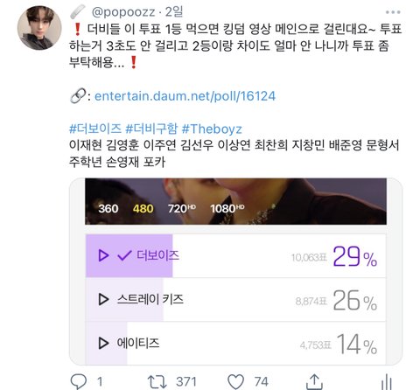Image resolution: width=420 pixels, height=390 pixels.
Task: Toggle the 더보이즈 vote checkmark
Action: (x=124, y=255)
